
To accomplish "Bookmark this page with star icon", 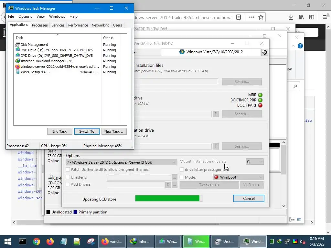I will pos(261,17).
